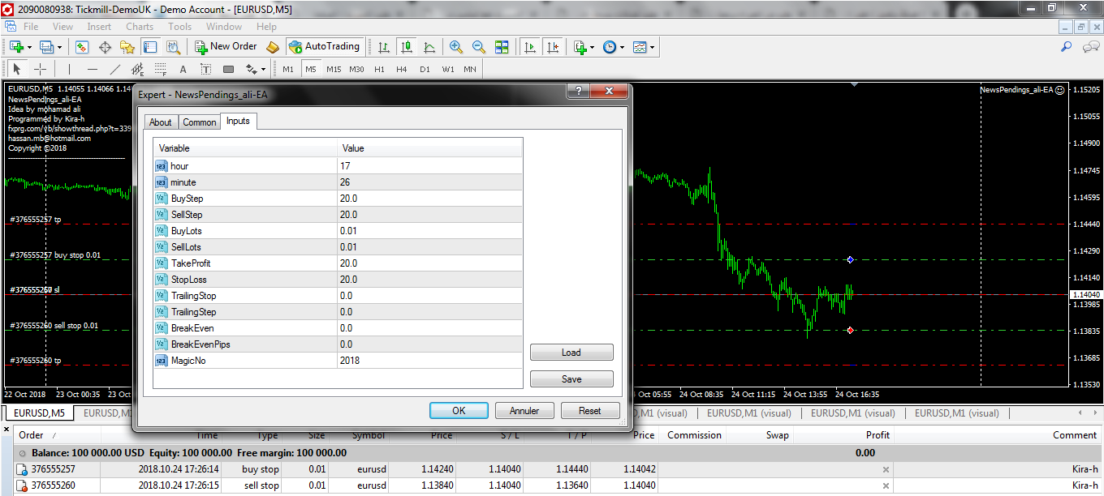Image resolution: width=1104 pixels, height=496 pixels.
Task: Click the zoom out magnifier icon
Action: tap(479, 47)
